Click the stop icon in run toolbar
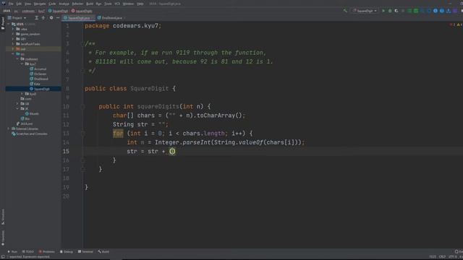The width and height of the screenshot is (463, 260). click(x=403, y=11)
